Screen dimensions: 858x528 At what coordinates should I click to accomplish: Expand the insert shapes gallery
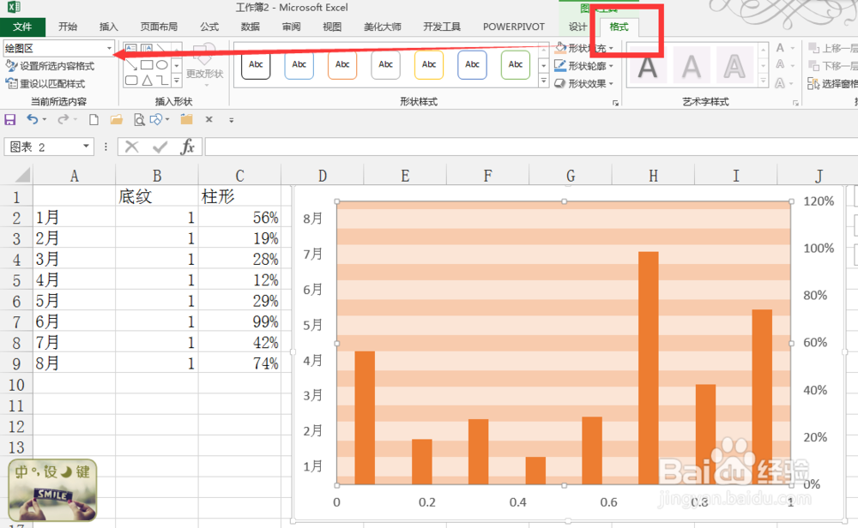point(176,81)
